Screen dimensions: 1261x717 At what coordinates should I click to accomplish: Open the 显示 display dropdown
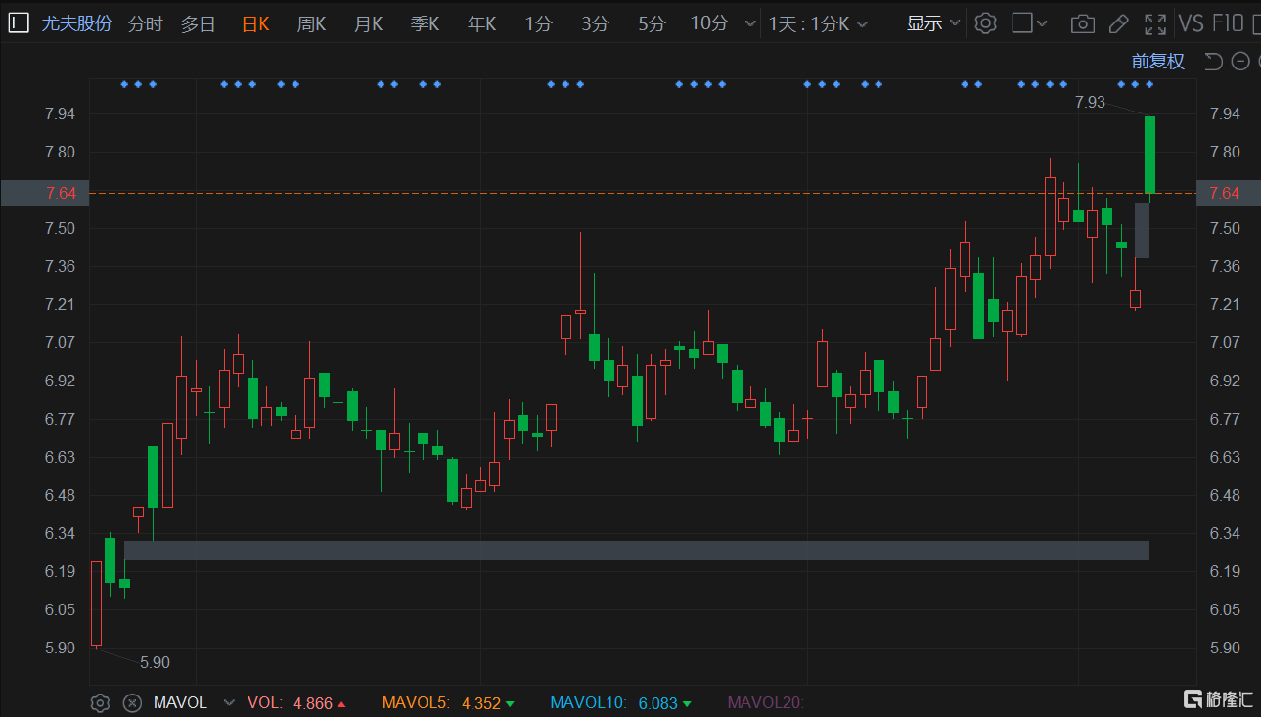click(x=933, y=23)
